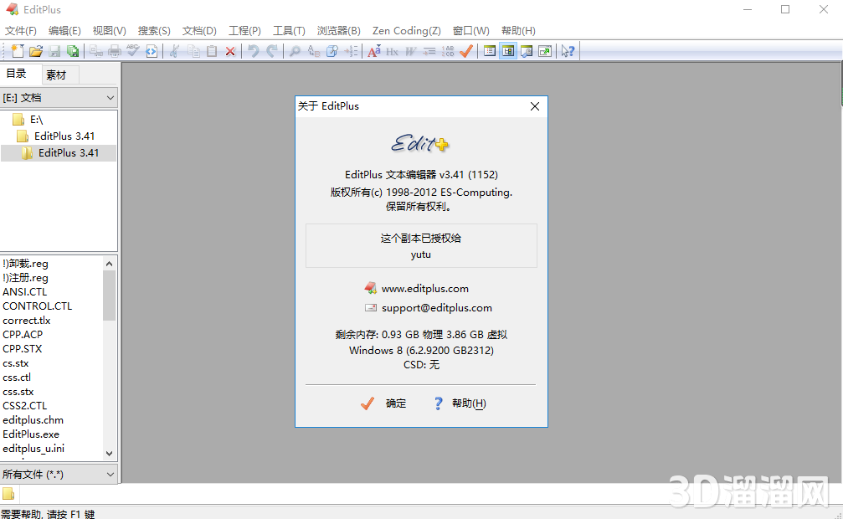Open Find using the magnifier icon
This screenshot has width=843, height=519.
295,51
